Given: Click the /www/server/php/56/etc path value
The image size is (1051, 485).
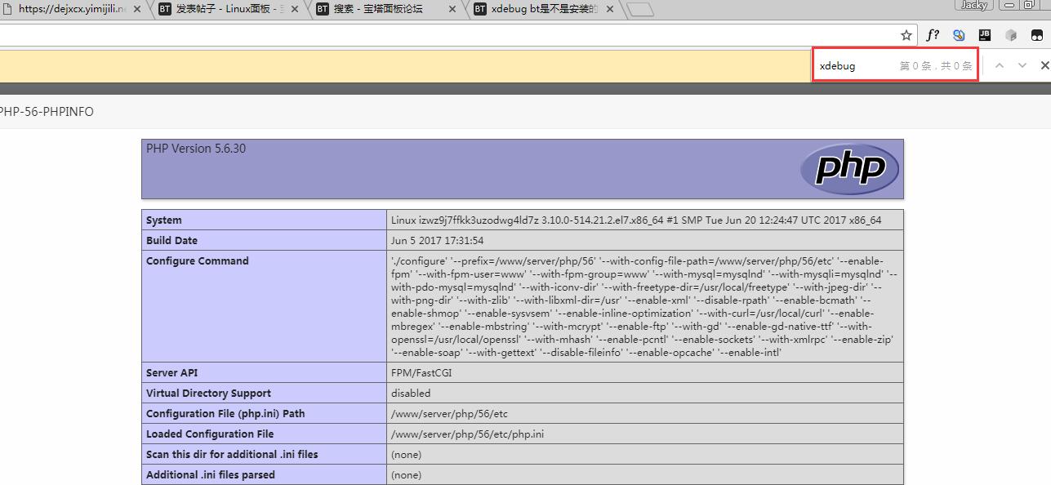Looking at the screenshot, I should click(449, 413).
